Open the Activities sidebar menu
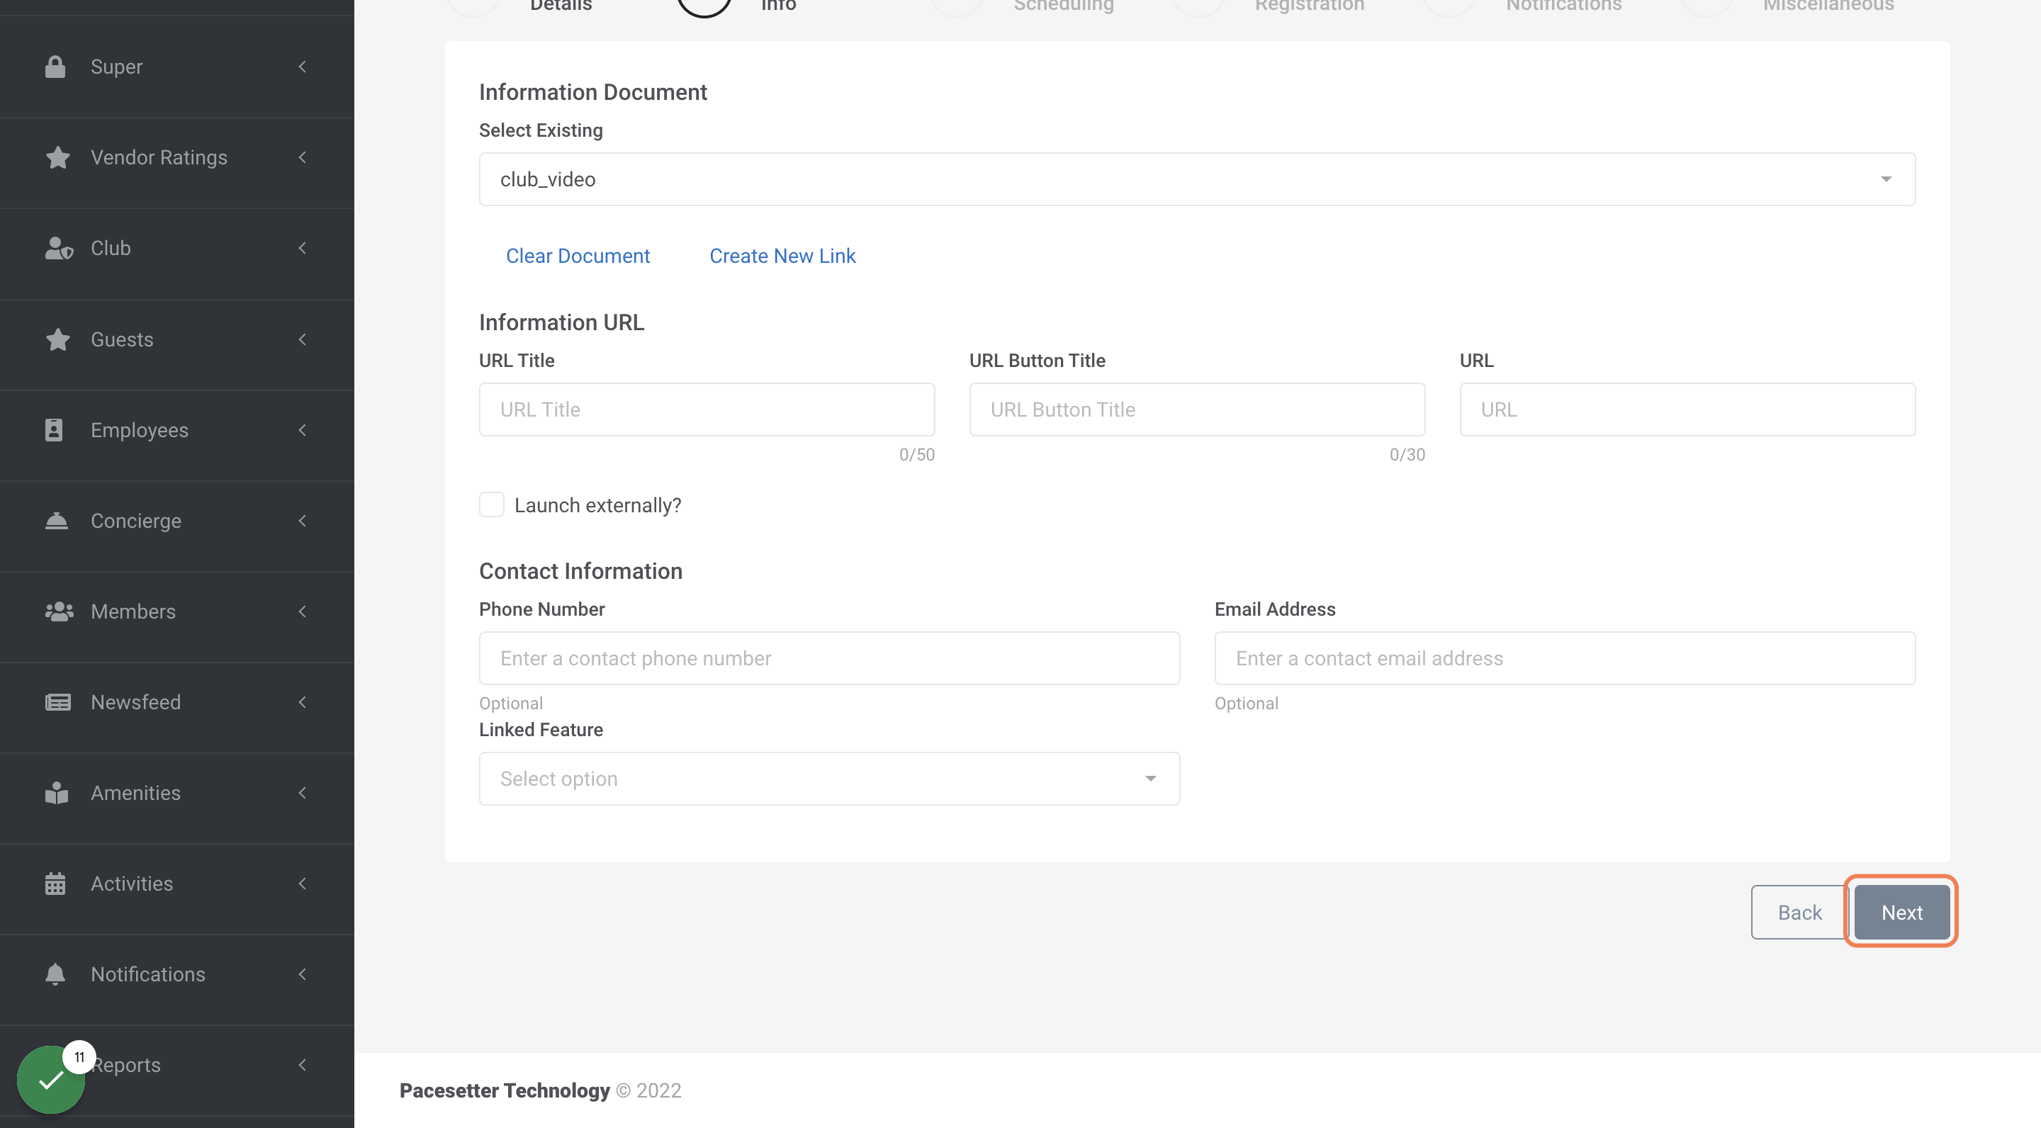 pos(176,884)
